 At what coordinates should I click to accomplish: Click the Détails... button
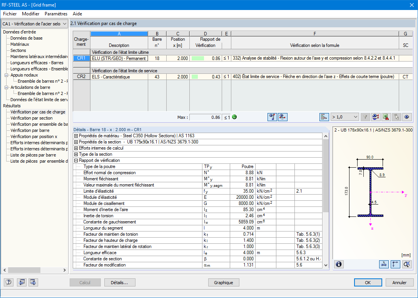coord(120,283)
